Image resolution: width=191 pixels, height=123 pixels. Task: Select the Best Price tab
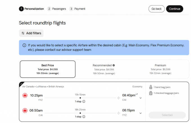47,69
